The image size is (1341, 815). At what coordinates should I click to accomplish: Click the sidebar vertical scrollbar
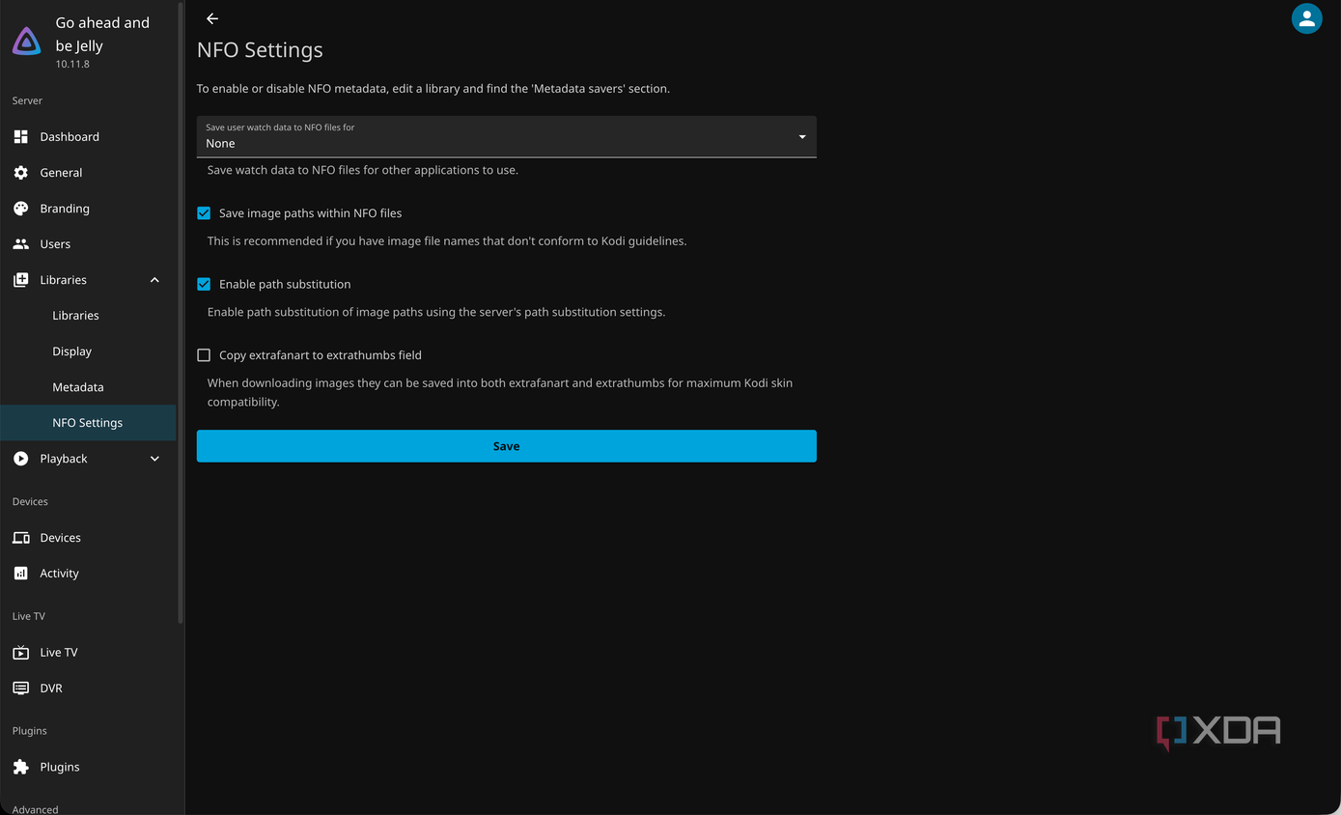point(181,314)
